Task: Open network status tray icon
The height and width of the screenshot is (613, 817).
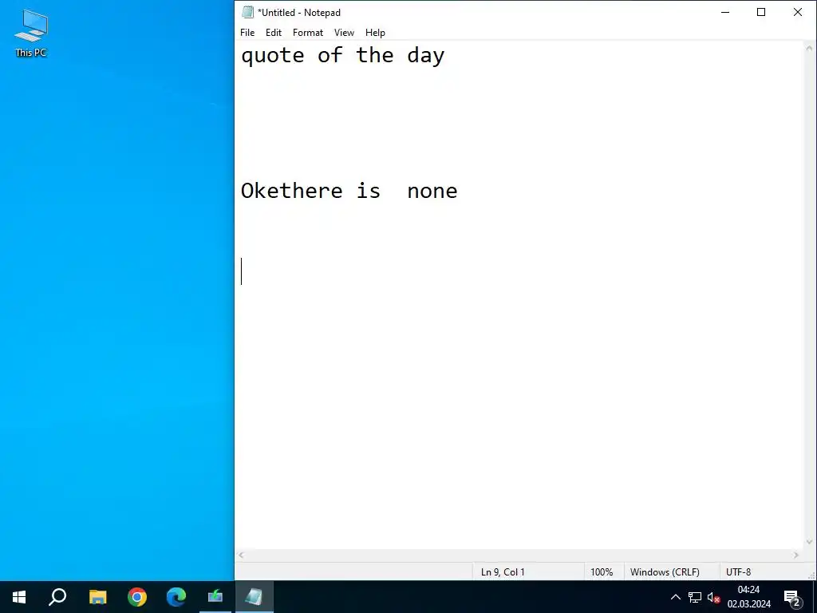Action: point(695,597)
